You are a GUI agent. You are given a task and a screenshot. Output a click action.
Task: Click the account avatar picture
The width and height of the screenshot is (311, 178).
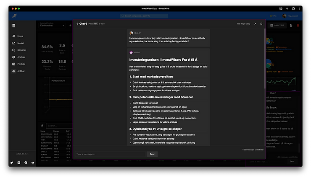[x=284, y=16]
